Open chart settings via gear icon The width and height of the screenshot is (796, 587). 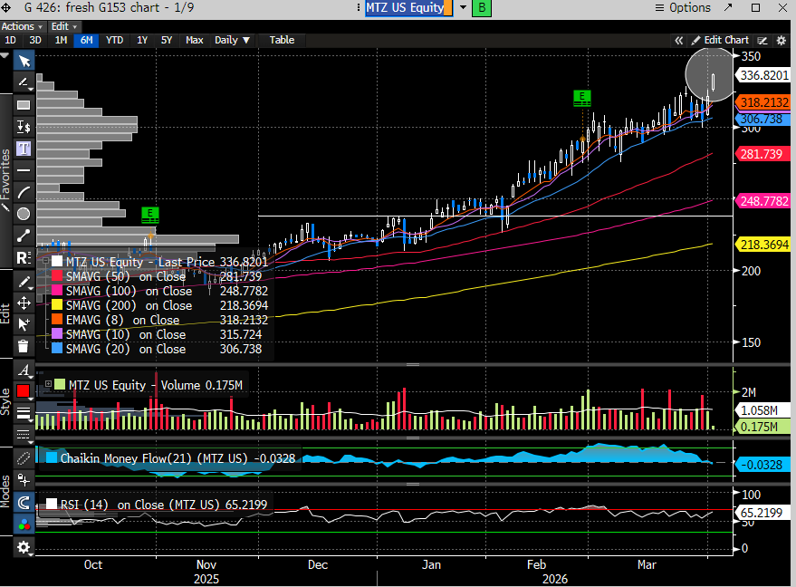pyautogui.click(x=24, y=546)
